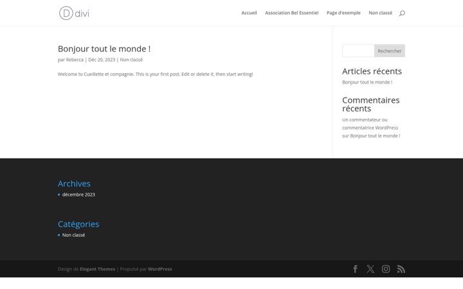Open the header search magnifier icon
This screenshot has width=463, height=289.
[402, 13]
